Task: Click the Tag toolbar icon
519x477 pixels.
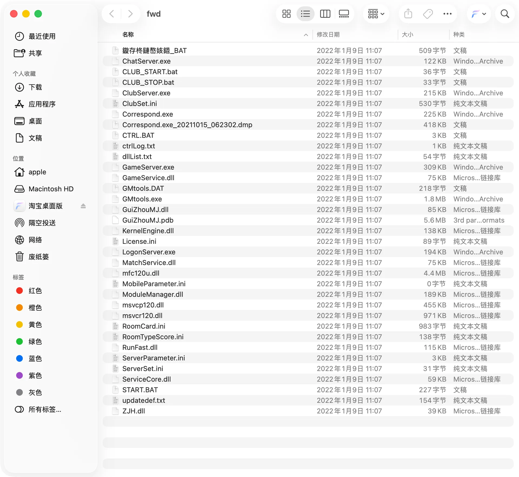Action: (x=428, y=14)
